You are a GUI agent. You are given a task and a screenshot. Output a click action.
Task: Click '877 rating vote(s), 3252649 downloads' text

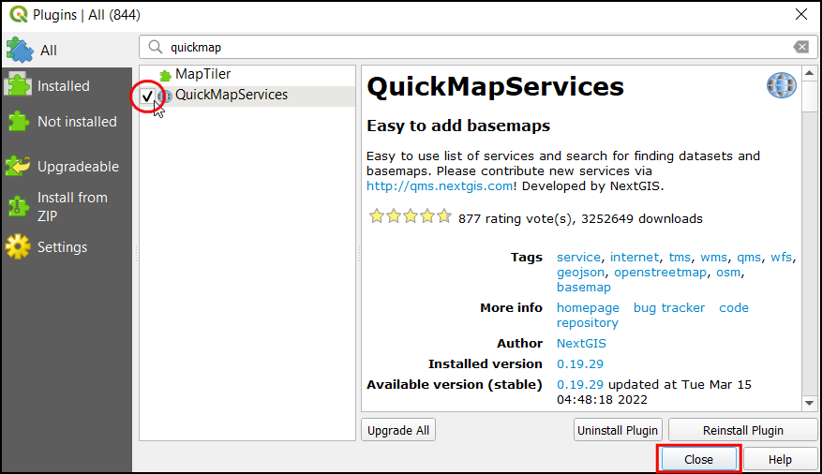580,219
